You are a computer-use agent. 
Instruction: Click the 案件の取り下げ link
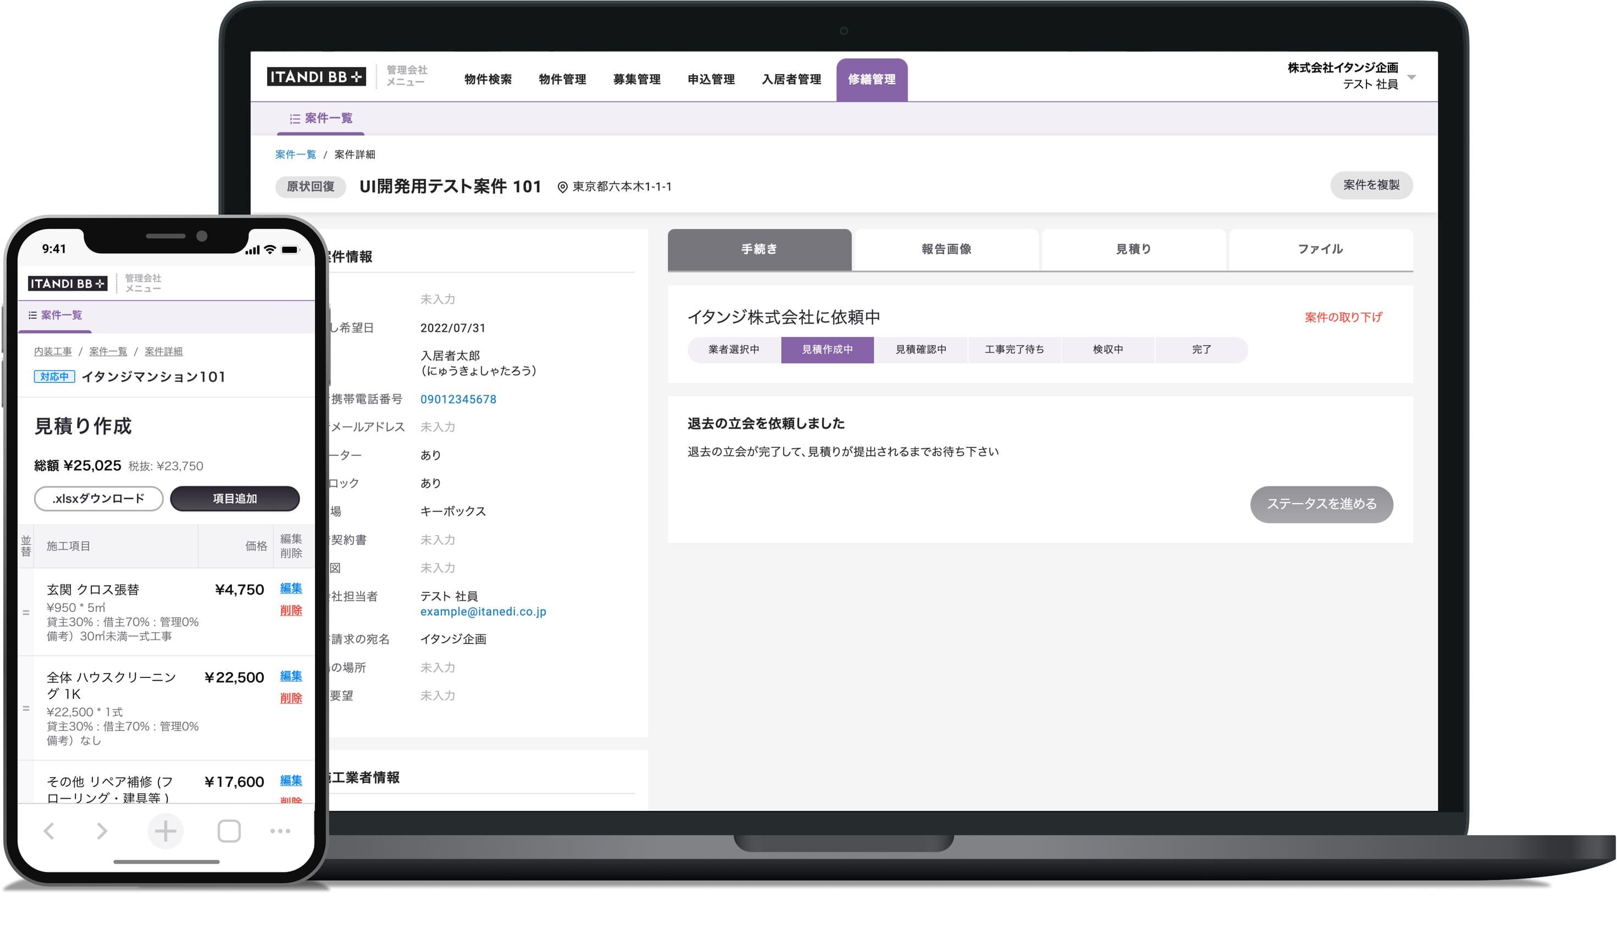tap(1343, 317)
